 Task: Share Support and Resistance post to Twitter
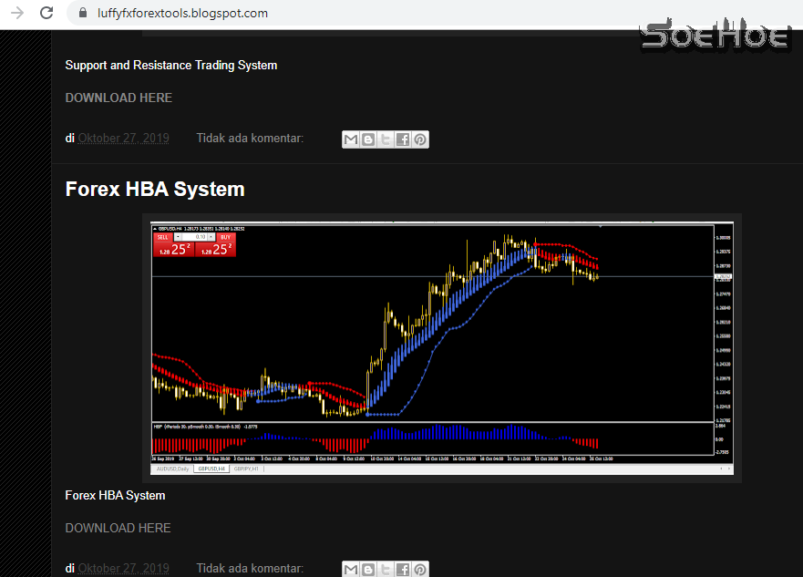[386, 139]
